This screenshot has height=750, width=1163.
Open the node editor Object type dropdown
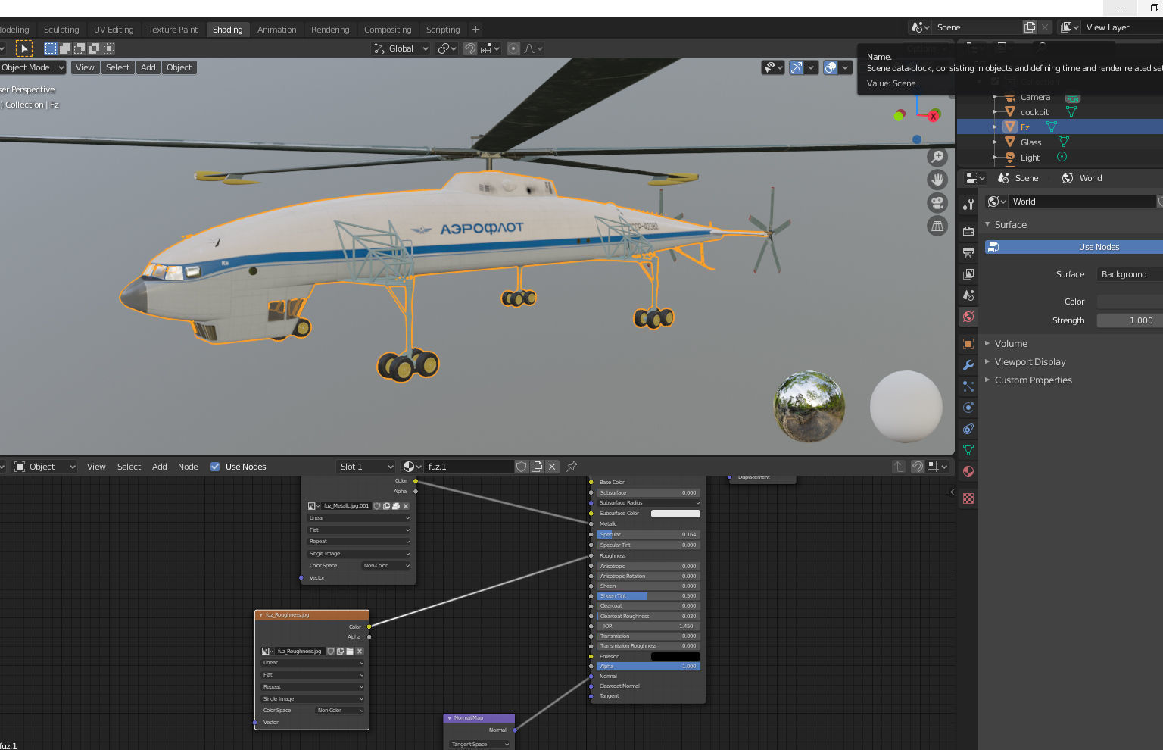45,467
